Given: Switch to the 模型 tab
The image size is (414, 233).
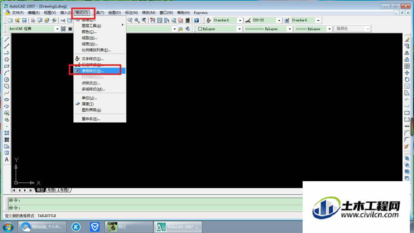Looking at the screenshot, I should point(40,190).
